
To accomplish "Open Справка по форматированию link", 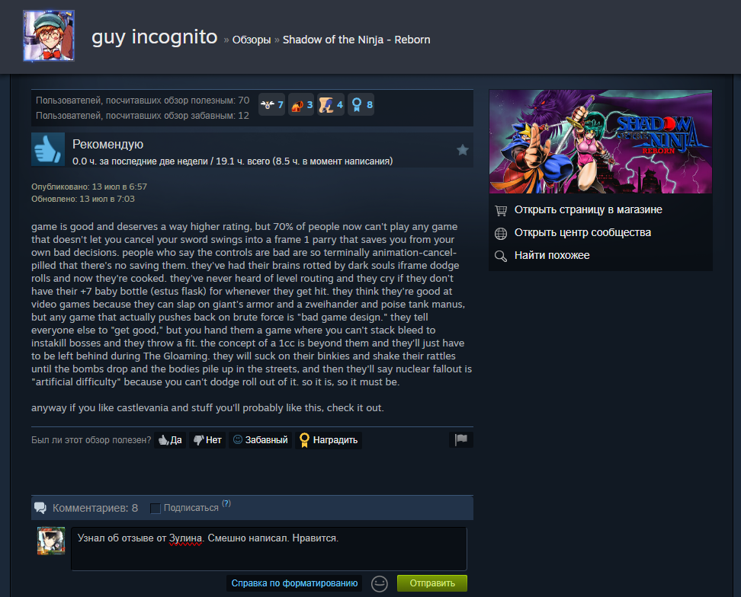I will (294, 583).
